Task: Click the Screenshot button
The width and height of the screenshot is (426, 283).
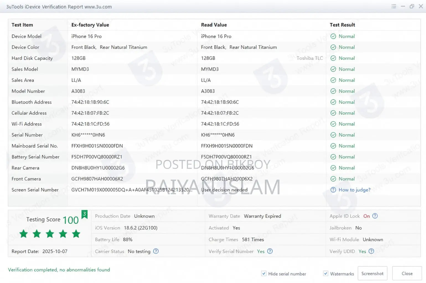Action: (373, 274)
